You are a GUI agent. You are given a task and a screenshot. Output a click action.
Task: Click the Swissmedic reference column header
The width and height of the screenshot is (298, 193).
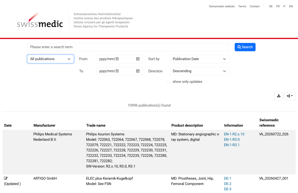269,123
